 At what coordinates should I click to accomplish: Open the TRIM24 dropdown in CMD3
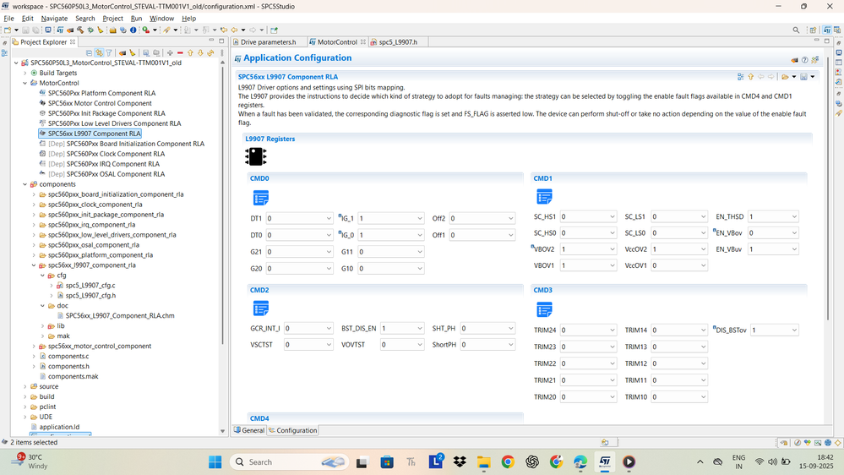pos(588,330)
